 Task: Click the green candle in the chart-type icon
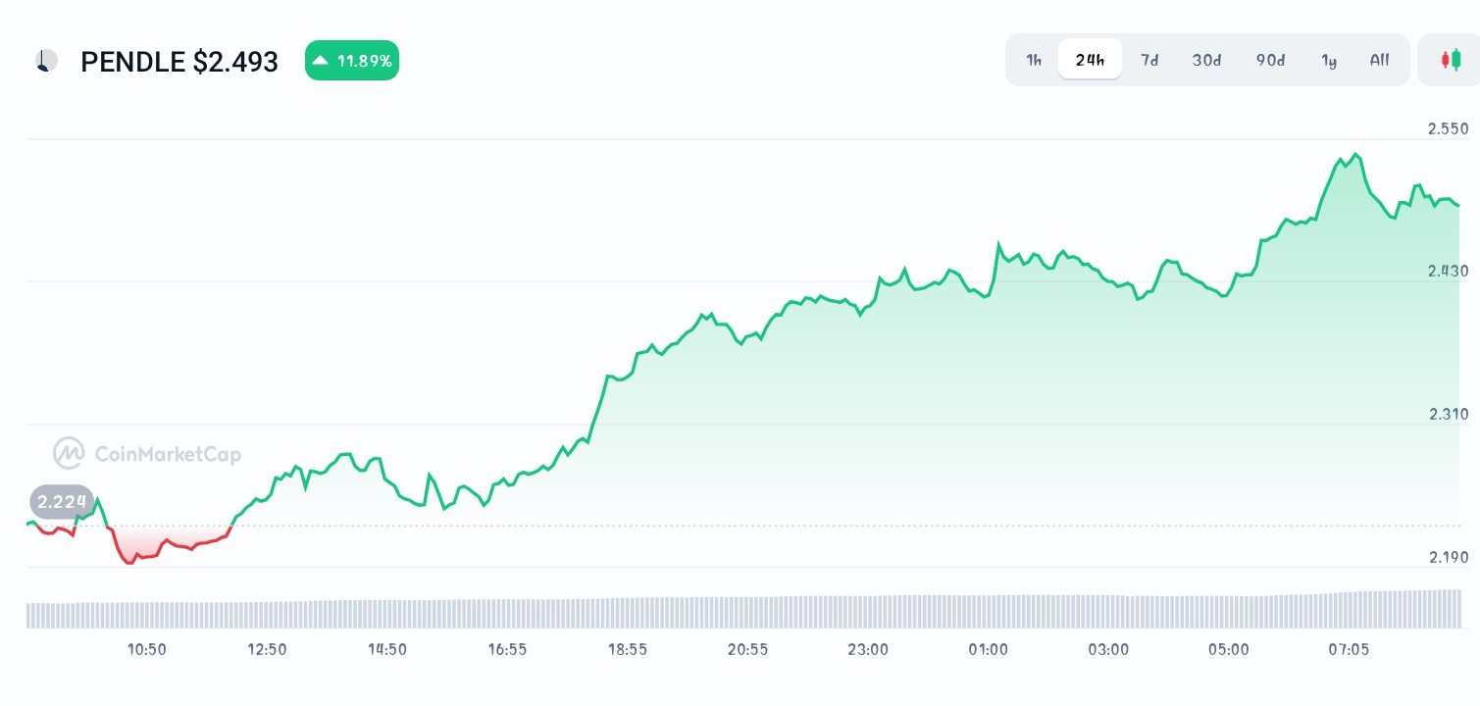click(x=1457, y=59)
